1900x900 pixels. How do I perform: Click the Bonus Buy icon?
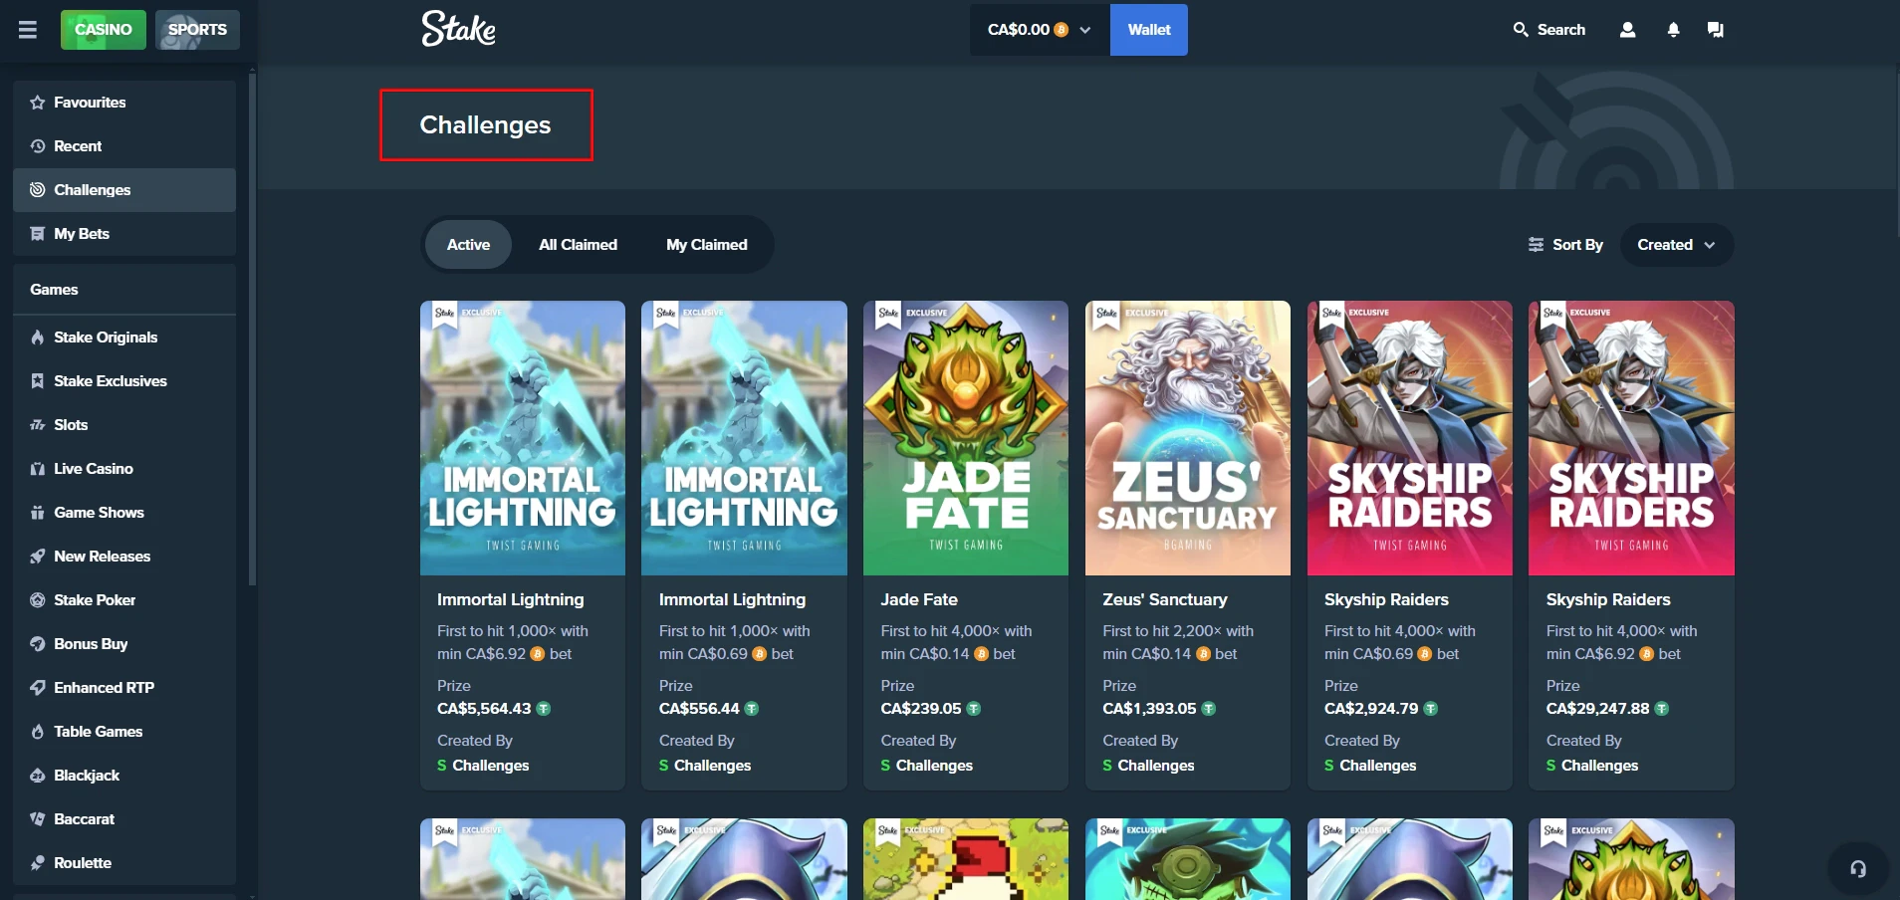click(38, 644)
